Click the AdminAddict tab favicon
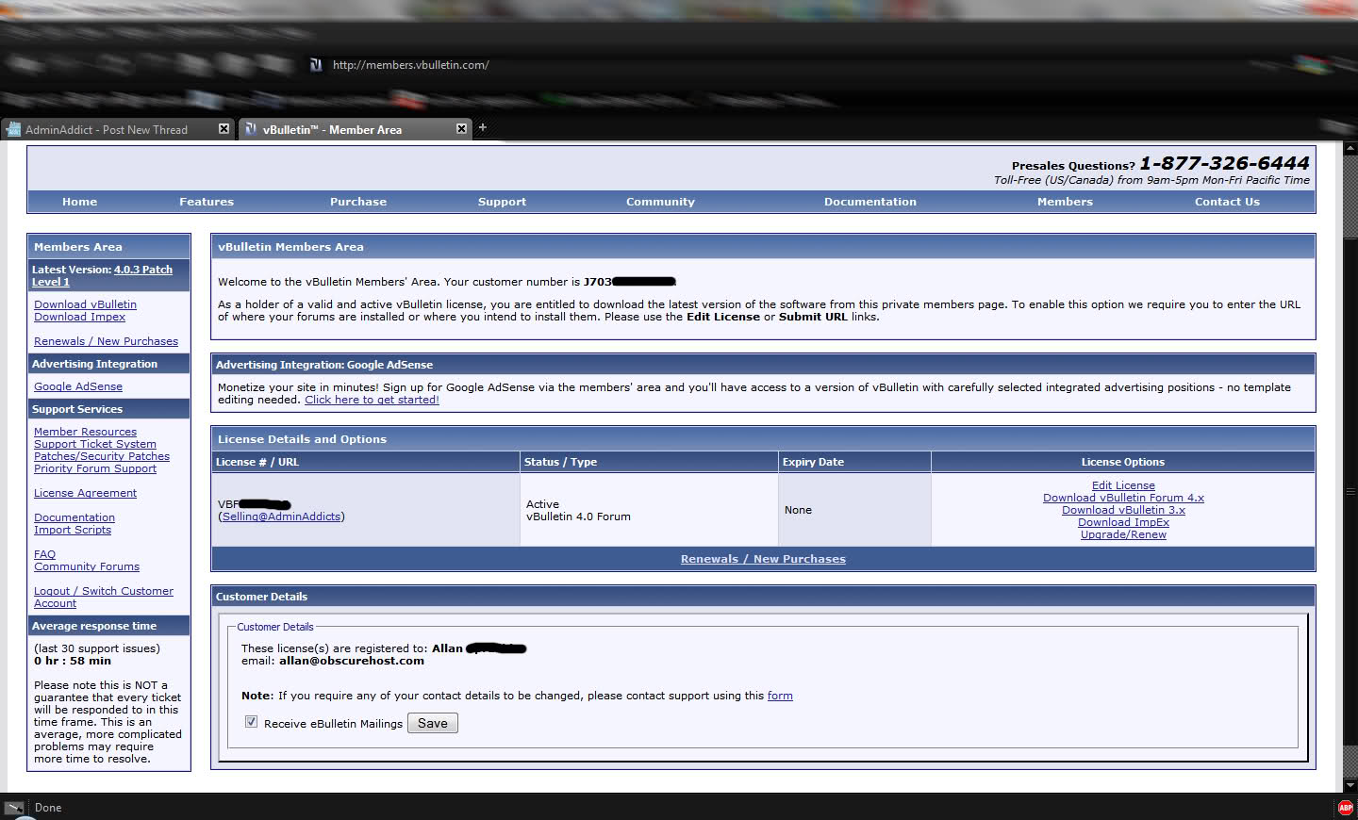 13,129
